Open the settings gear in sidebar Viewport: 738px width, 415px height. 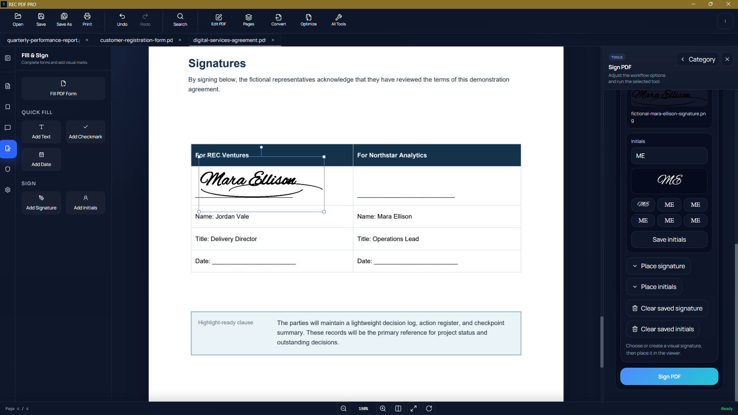coord(8,190)
